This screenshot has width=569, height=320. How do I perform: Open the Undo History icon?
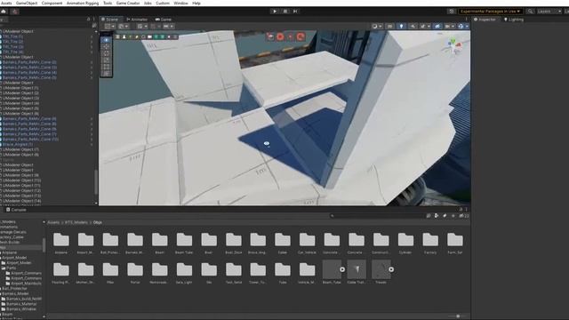click(452, 12)
